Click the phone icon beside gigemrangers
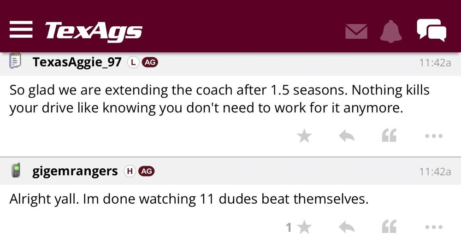Image resolution: width=461 pixels, height=242 pixels. click(16, 171)
